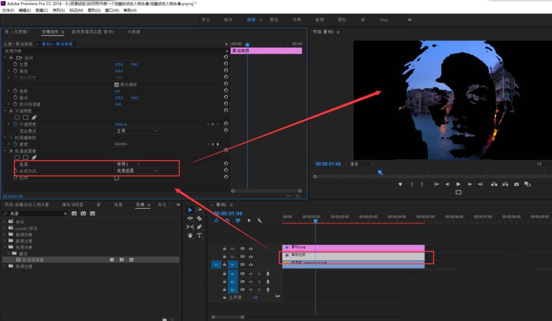Select the Selection tool arrow in timeline toolbar
Viewport: 552px width, 321px height.
(189, 209)
